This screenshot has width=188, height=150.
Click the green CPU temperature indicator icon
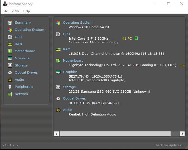point(136,38)
